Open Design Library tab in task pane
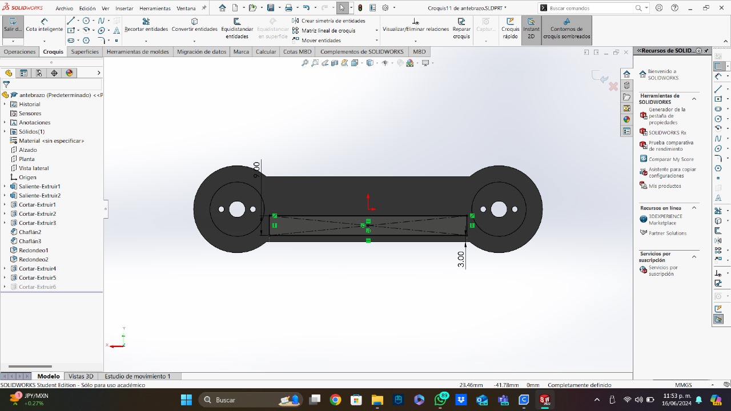This screenshot has width=731, height=411. [x=626, y=86]
